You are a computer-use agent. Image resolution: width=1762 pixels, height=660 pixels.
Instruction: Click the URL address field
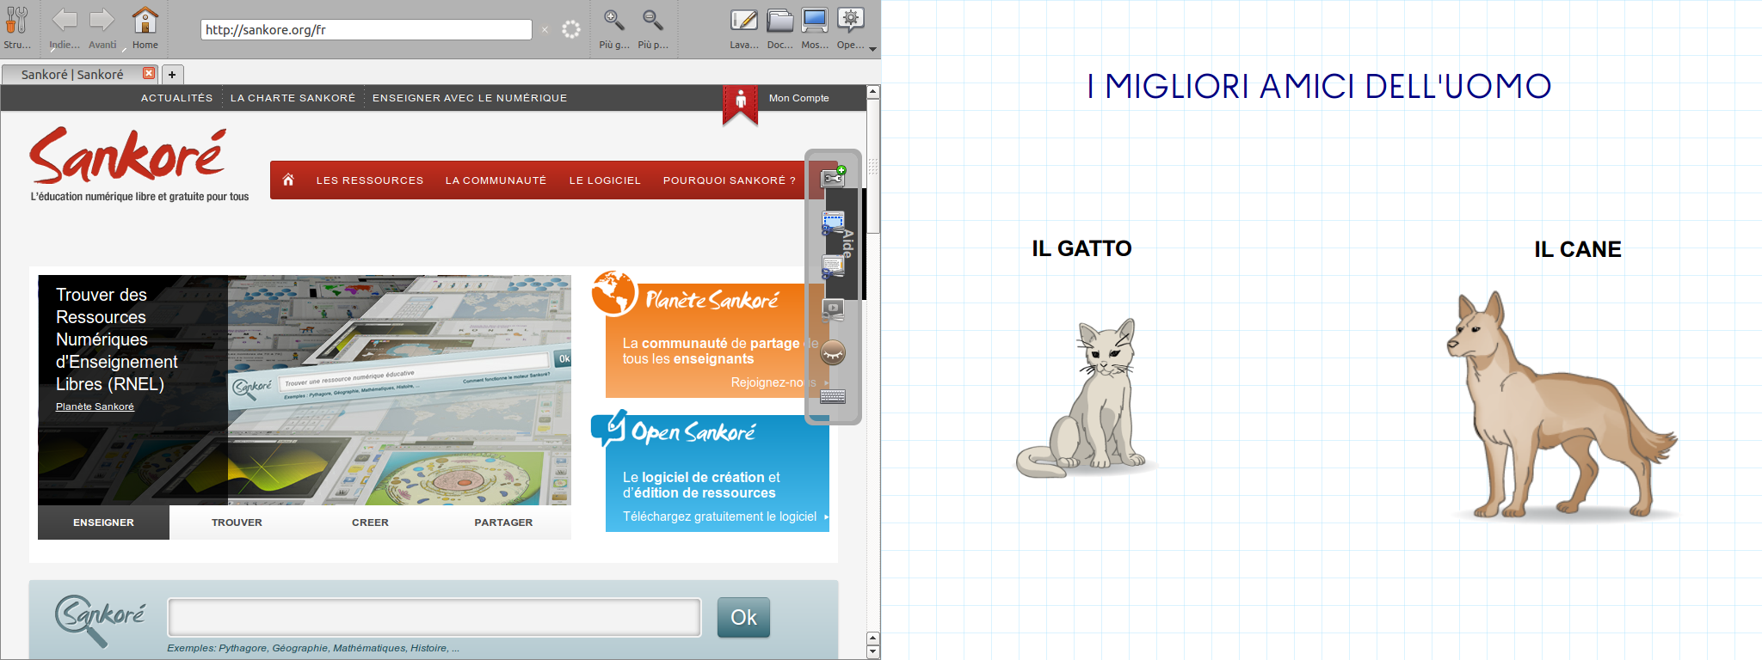(x=367, y=29)
